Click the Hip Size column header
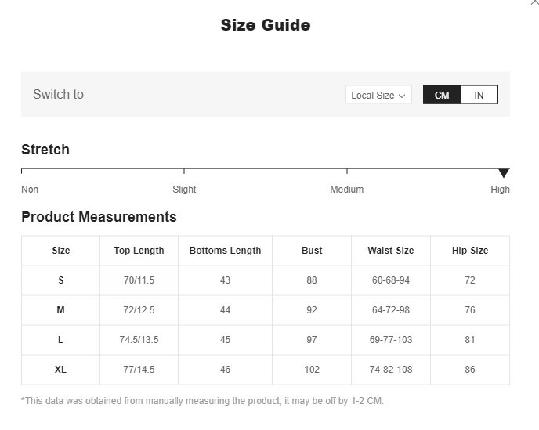Screen dimensions: 539x430 470,251
